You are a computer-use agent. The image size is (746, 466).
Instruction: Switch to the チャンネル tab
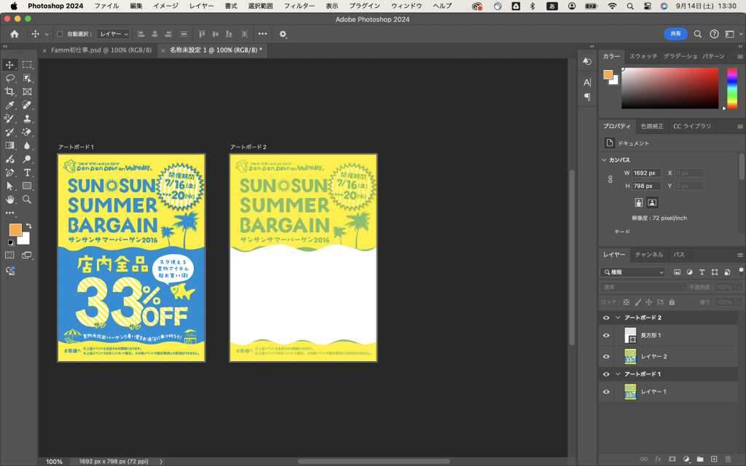tap(648, 255)
